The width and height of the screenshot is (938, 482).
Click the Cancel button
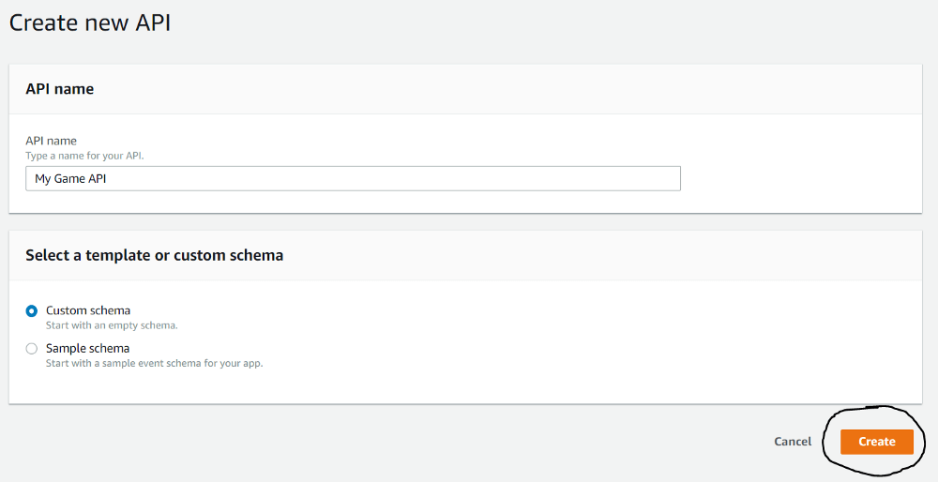point(793,442)
